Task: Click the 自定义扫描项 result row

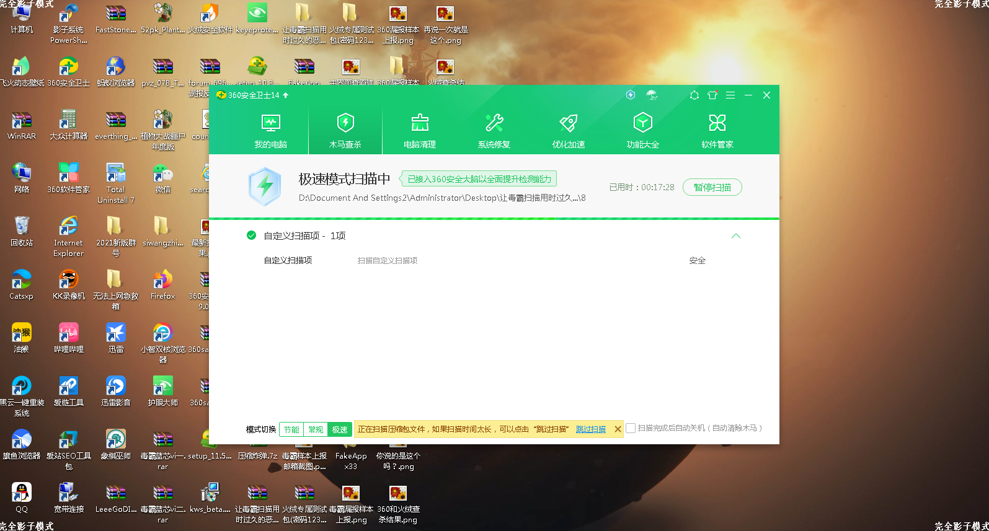Action: click(494, 261)
